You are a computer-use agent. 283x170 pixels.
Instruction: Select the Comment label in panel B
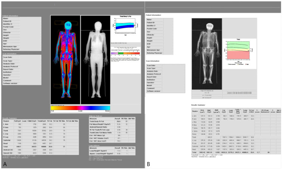pos(151,88)
